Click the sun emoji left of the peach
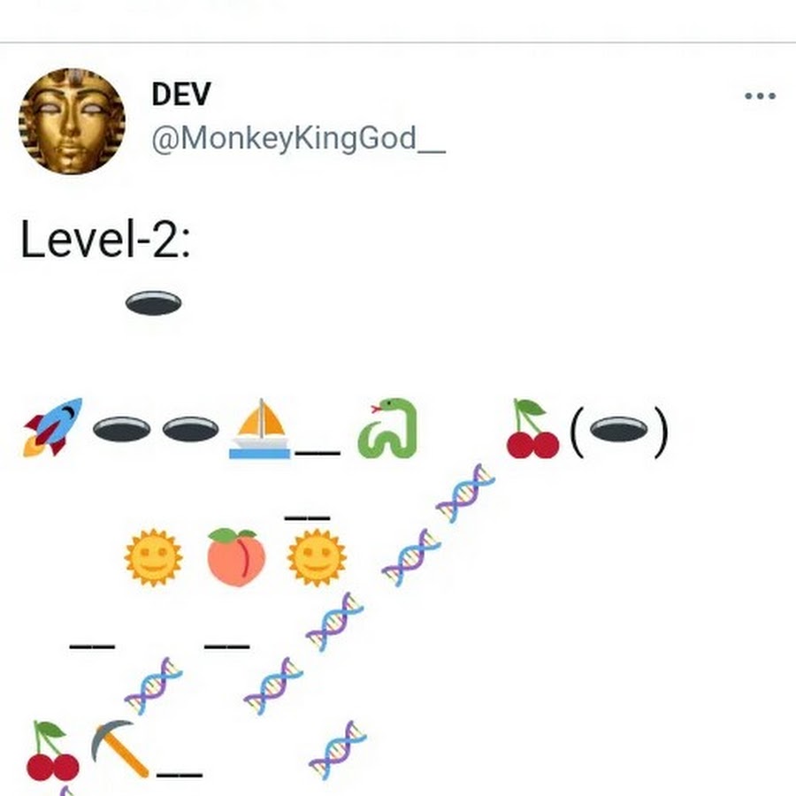This screenshot has width=796, height=796. click(x=153, y=557)
